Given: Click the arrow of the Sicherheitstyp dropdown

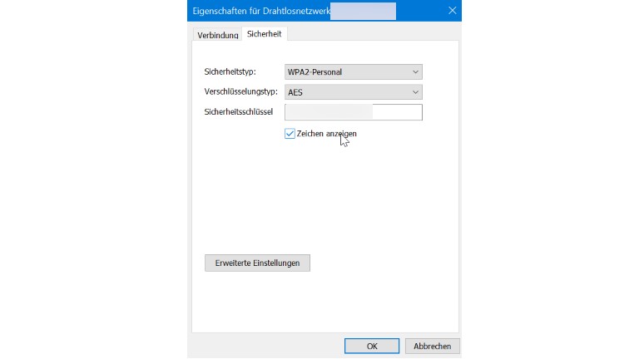Looking at the screenshot, I should coord(415,72).
